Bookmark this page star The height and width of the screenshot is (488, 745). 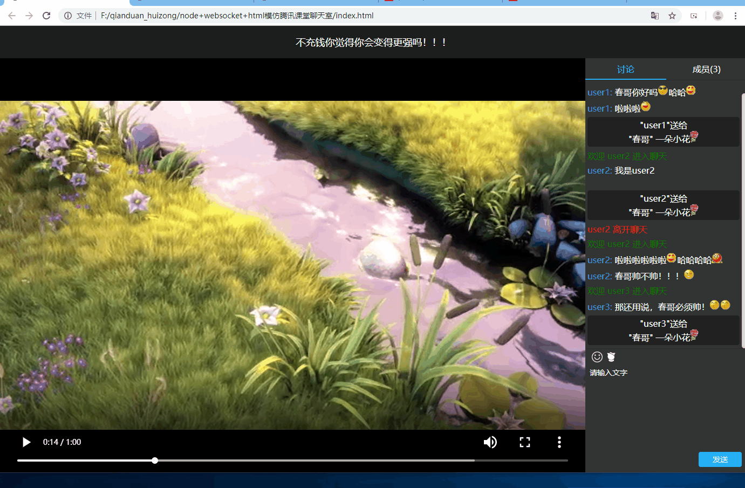tap(672, 16)
